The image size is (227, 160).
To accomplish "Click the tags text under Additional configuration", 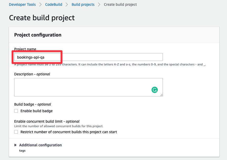I will pyautogui.click(x=22, y=151).
